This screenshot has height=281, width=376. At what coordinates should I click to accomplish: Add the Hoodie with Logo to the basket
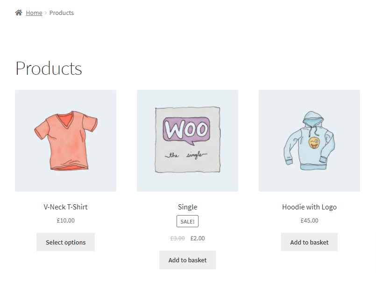[309, 242]
